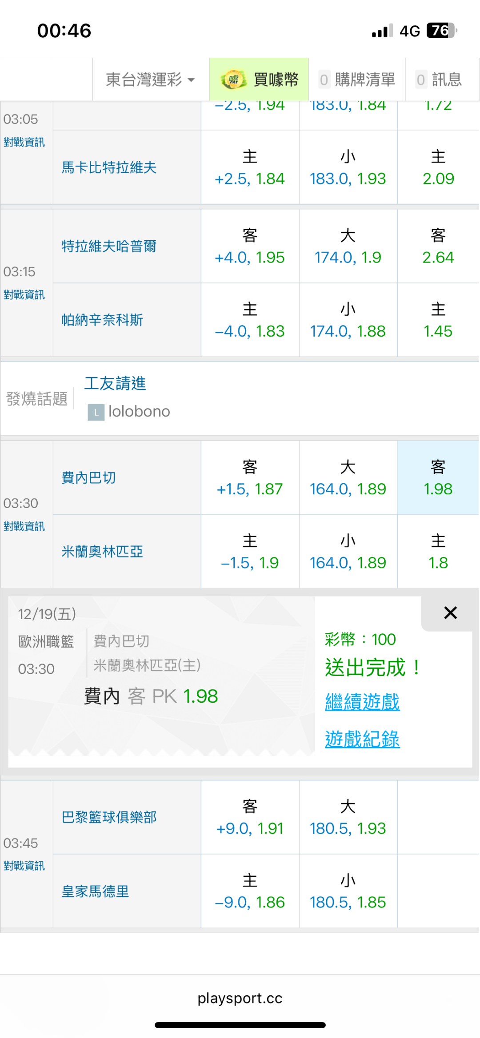Image resolution: width=480 pixels, height=1038 pixels.
Task: Open the 東台灣運彩 dropdown menu
Action: point(150,80)
